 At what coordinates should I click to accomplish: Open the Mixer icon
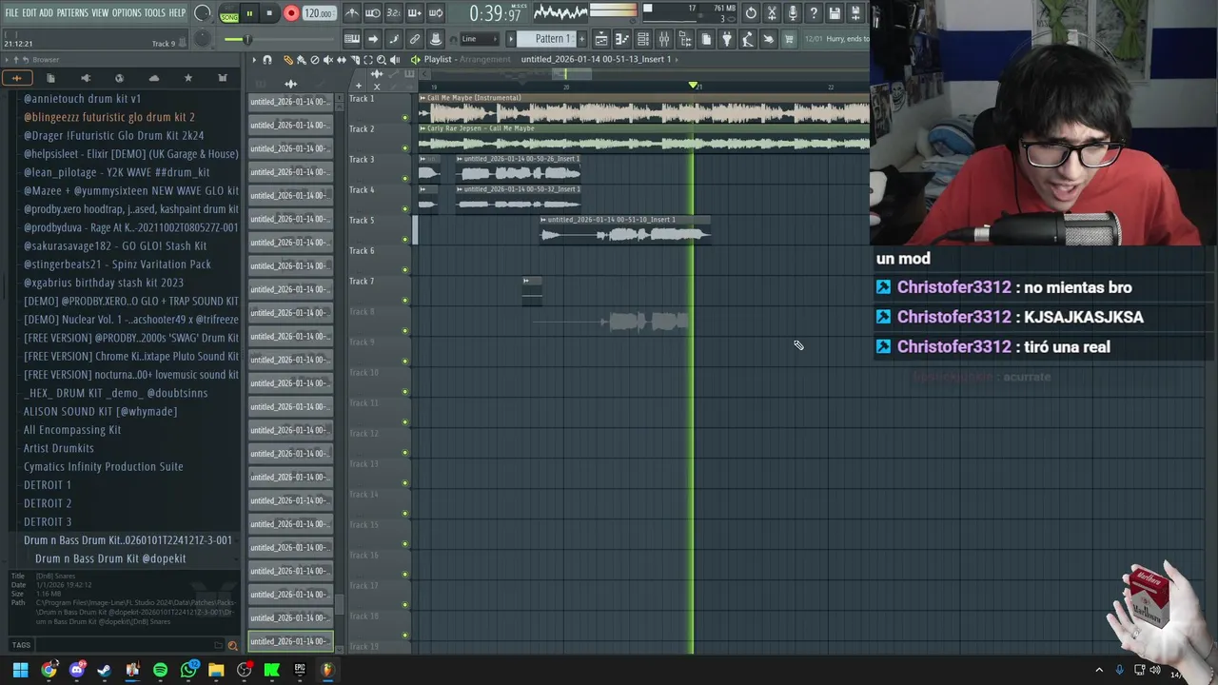pyautogui.click(x=663, y=39)
